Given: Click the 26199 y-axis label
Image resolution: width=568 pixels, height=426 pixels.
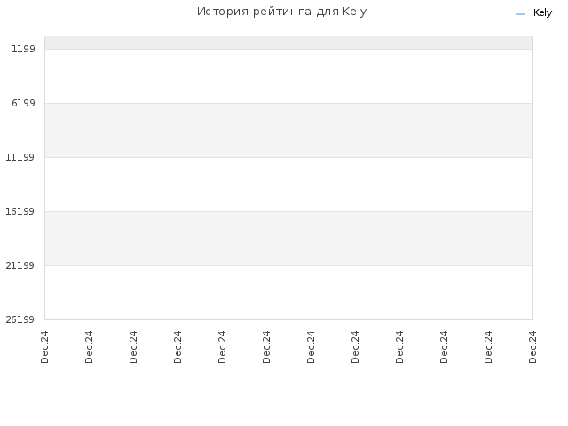Looking at the screenshot, I should [x=20, y=319].
